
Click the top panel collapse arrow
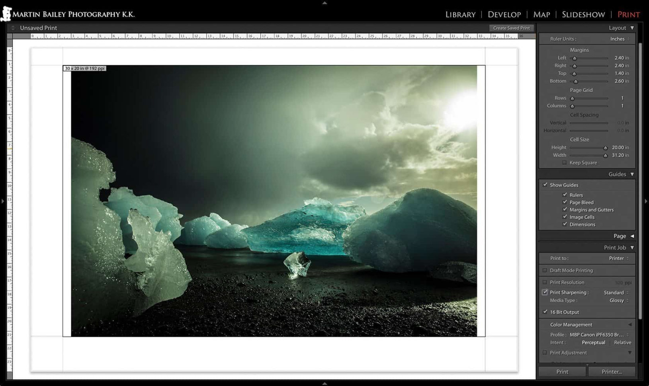tap(324, 3)
